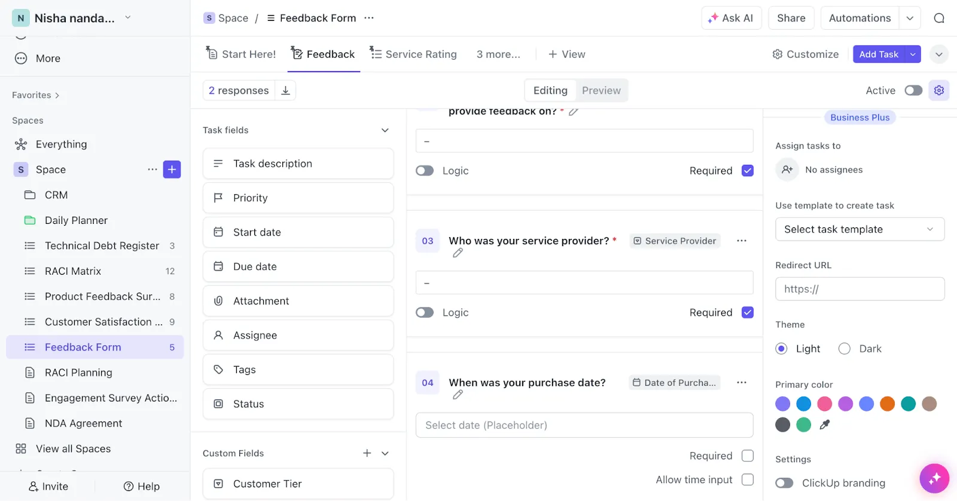Click the Add Task button
Viewport: 957px width, 501px height.
(x=879, y=54)
